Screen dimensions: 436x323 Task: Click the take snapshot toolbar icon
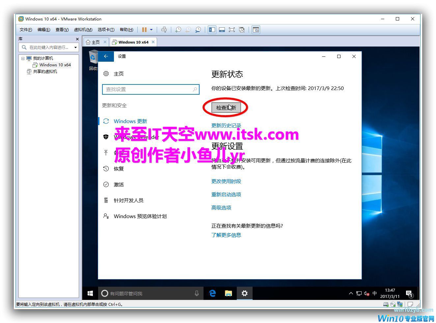pyautogui.click(x=178, y=30)
